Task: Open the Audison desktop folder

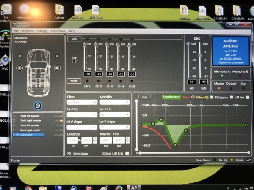Action: [x=185, y=13]
